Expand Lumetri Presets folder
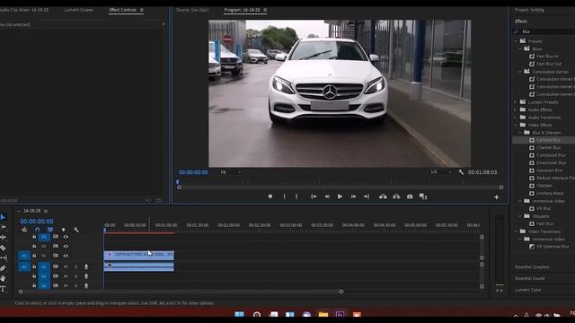This screenshot has height=323, width=575. click(516, 102)
